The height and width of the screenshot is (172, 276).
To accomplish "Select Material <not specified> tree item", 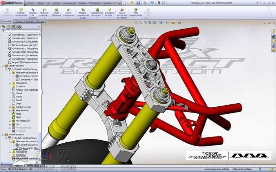I will coord(25,90).
